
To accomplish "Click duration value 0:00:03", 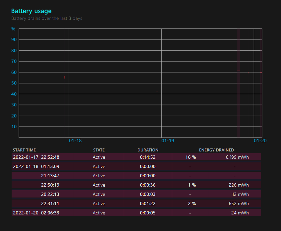I will pos(148,194).
